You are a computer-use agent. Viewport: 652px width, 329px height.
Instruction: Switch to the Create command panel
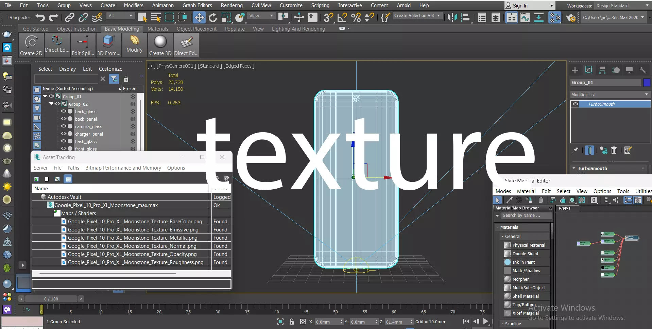575,70
